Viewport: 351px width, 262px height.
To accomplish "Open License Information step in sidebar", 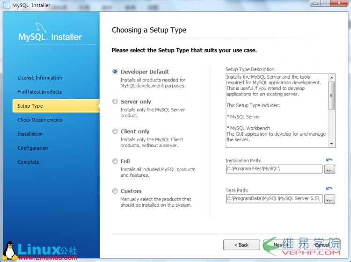I will (x=40, y=78).
